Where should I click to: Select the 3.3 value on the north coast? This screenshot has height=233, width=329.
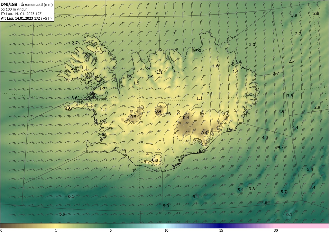[198, 51]
